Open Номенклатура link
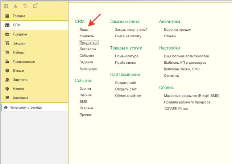Screen dimensions: 232x164 coord(127,56)
